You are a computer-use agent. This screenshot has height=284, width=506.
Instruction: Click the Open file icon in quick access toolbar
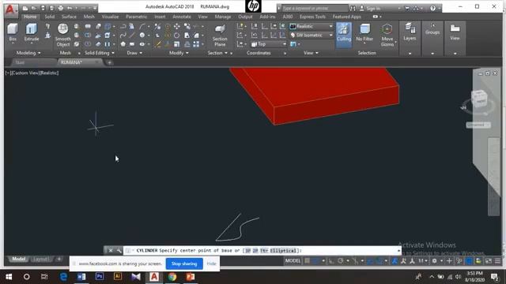pyautogui.click(x=33, y=8)
